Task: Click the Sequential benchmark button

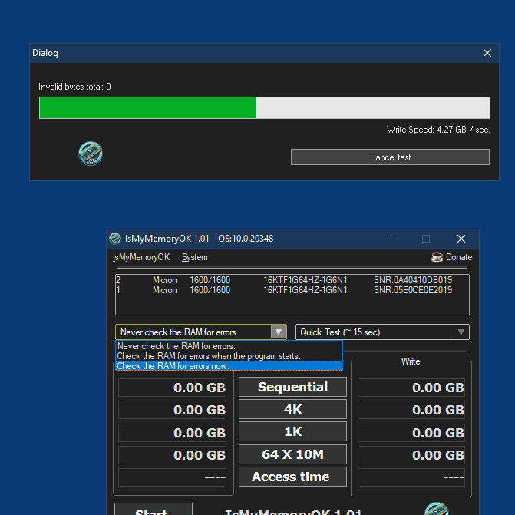Action: (x=292, y=387)
